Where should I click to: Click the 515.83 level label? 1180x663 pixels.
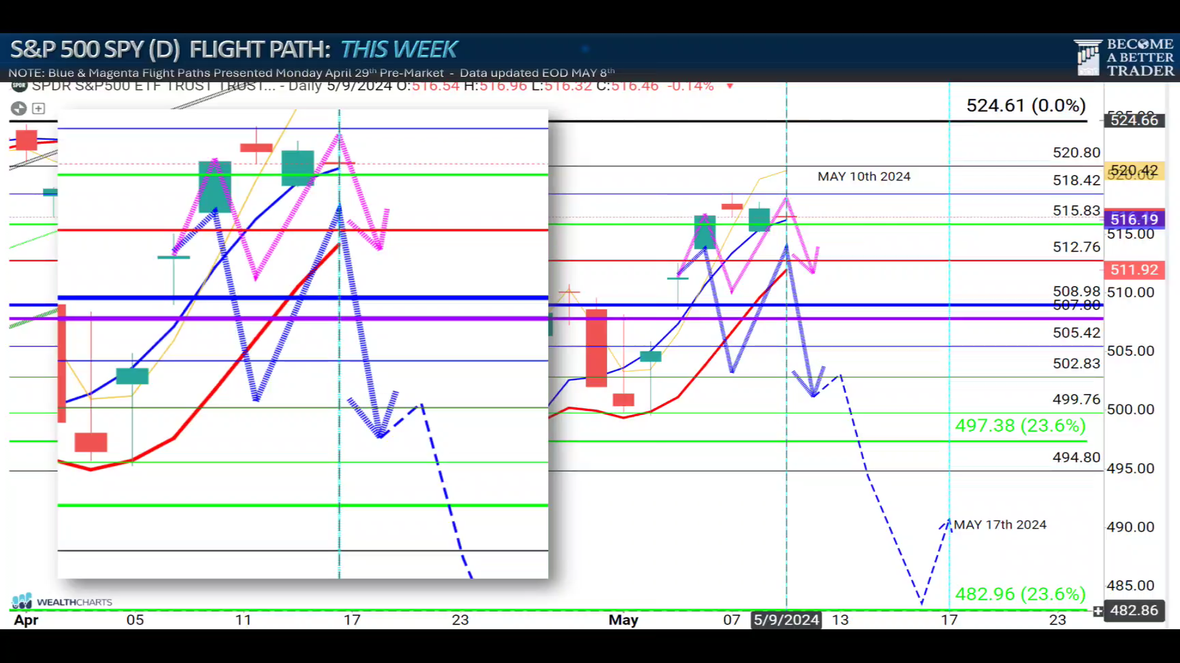click(x=1076, y=211)
